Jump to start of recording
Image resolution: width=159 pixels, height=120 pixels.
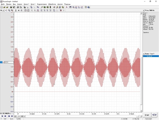pos(2,116)
